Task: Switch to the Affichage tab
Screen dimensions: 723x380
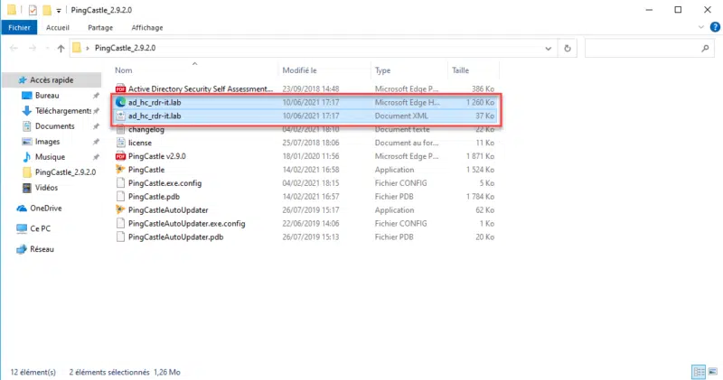Action: [x=147, y=28]
